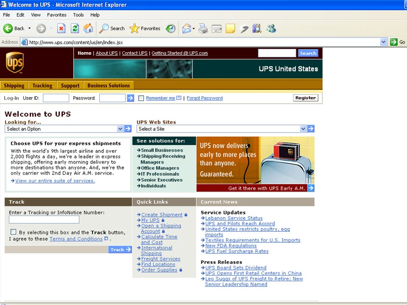This screenshot has width=407, height=305.
Task: Open the Messenger people icon
Action: 271,28
